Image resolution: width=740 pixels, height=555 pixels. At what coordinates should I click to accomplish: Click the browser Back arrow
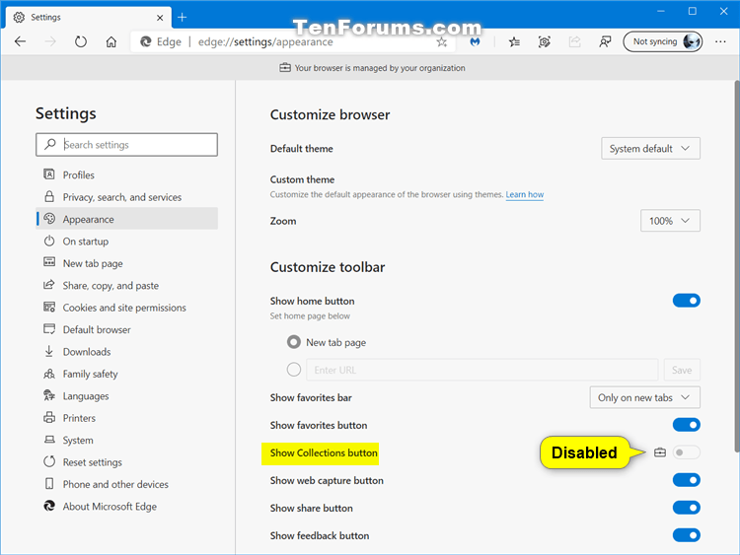[x=21, y=42]
